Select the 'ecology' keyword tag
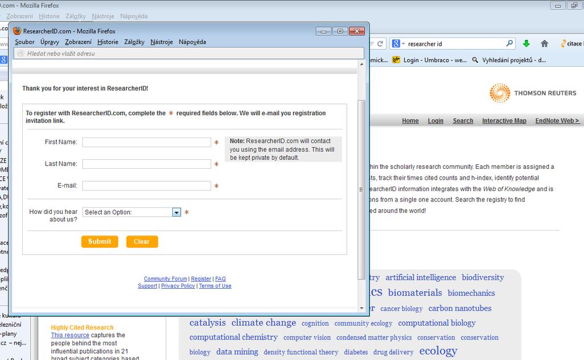Viewport: 584px width, 360px height. click(x=438, y=351)
